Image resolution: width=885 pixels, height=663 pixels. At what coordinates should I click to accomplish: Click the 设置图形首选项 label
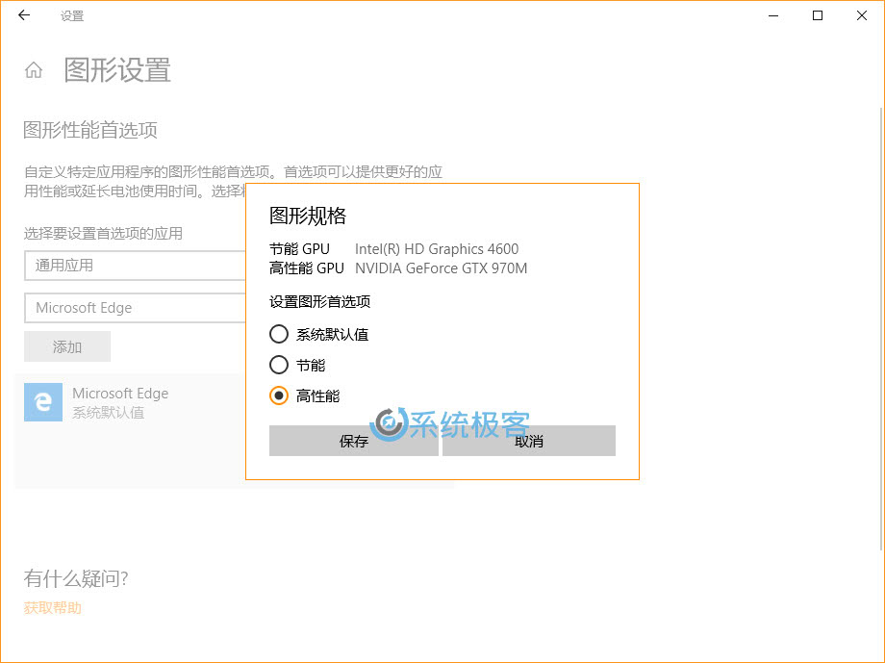click(319, 302)
